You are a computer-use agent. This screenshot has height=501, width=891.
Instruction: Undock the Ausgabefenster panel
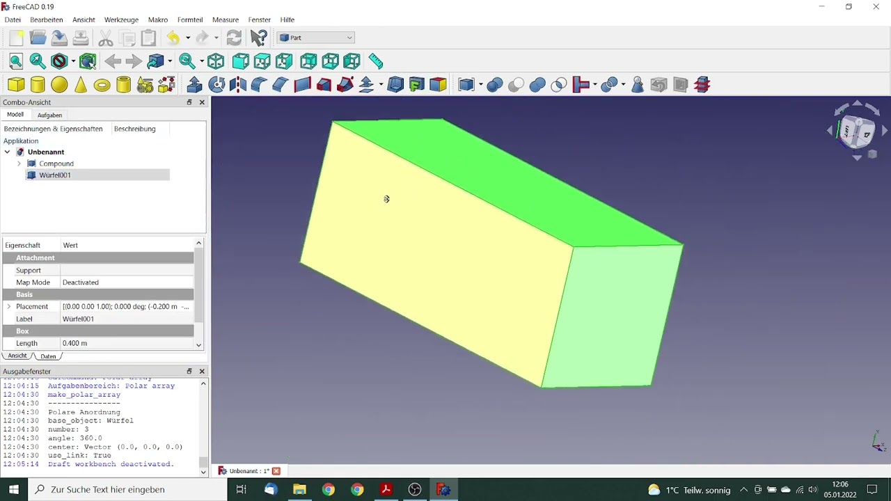(x=189, y=371)
